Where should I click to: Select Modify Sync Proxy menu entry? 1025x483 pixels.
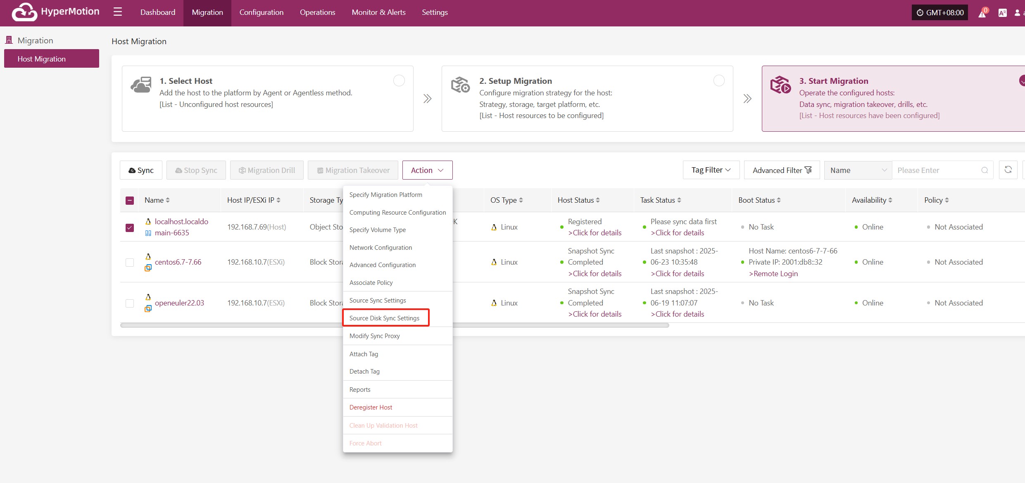(x=375, y=336)
